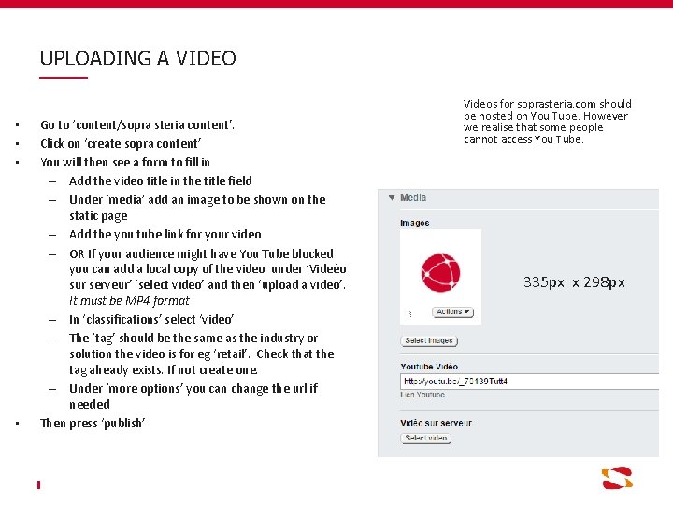
Task: Click the 'In classifications select video' line
Action: pyautogui.click(x=151, y=320)
